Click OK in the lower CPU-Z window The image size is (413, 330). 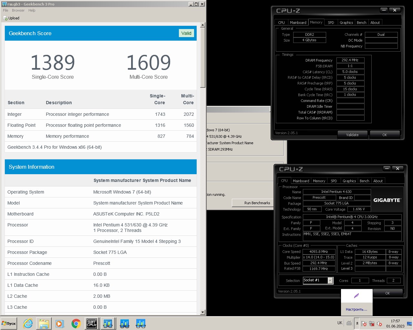pos(387,293)
